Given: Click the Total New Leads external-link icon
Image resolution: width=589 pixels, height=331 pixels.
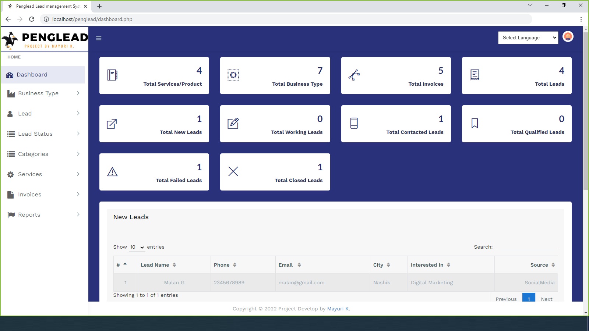Looking at the screenshot, I should 112,124.
